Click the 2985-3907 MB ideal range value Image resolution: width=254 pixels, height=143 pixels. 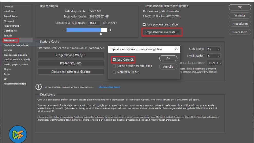[99, 16]
